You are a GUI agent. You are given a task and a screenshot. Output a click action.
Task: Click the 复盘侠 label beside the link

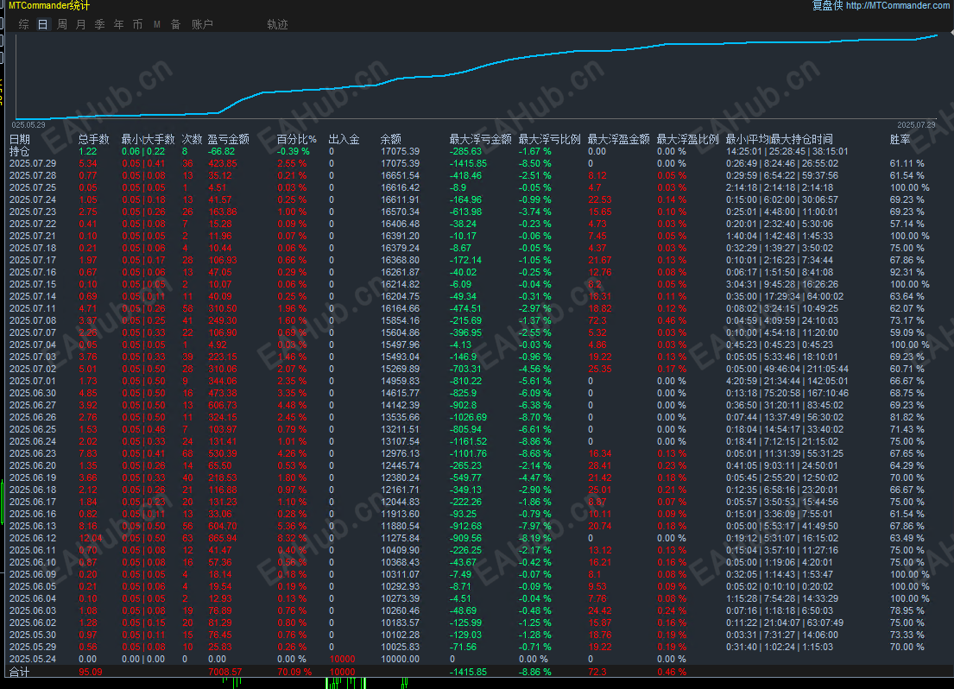pos(827,5)
